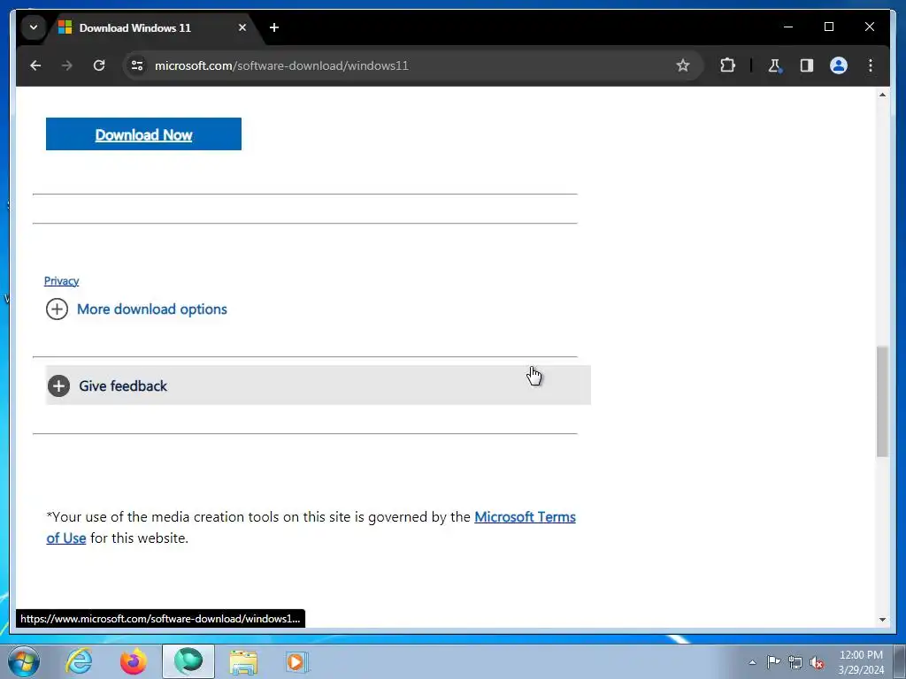Screen dimensions: 906x679
Task: Expand More download options
Action: (x=136, y=309)
